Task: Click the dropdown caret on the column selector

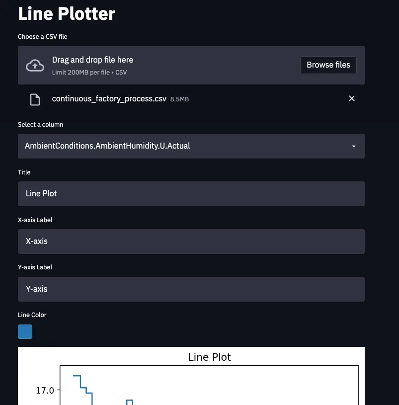Action: pos(353,146)
